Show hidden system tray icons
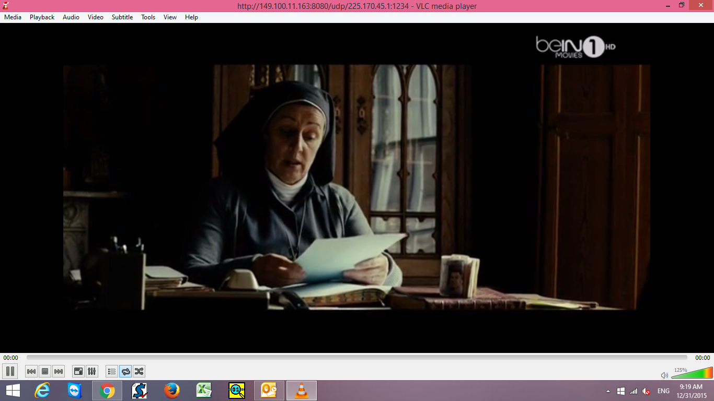Viewport: 714px width, 401px height. (608, 391)
